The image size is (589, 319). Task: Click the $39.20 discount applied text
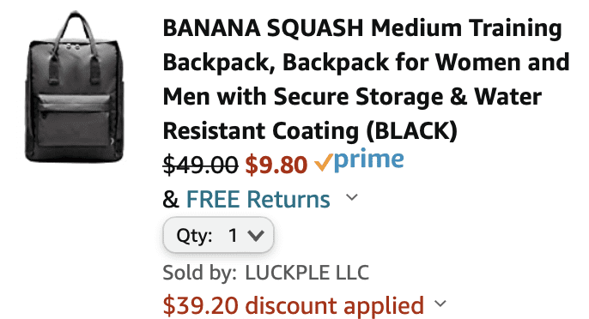point(294,305)
